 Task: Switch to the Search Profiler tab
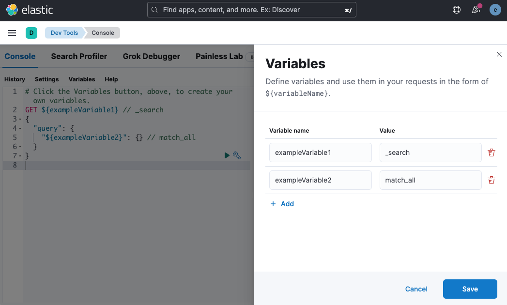[x=79, y=57]
